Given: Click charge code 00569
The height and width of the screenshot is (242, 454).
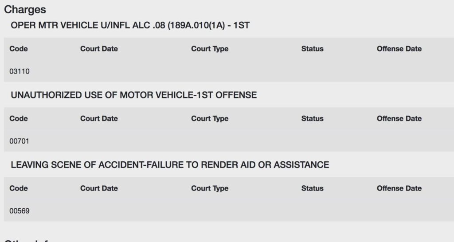Looking at the screenshot, I should click(x=20, y=211).
